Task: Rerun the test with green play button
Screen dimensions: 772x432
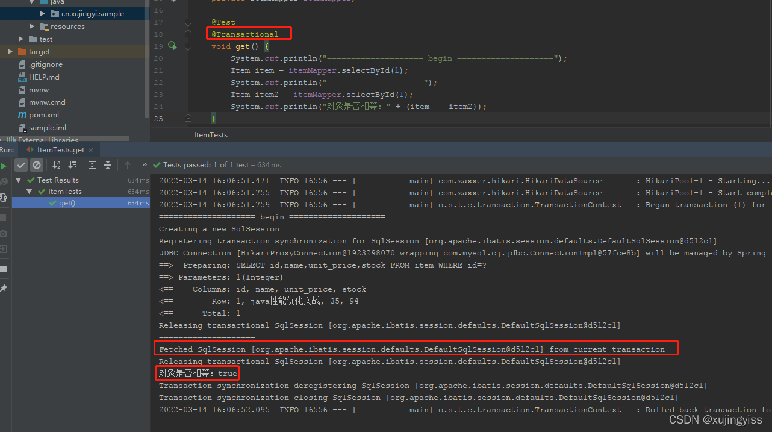Action: (x=4, y=166)
